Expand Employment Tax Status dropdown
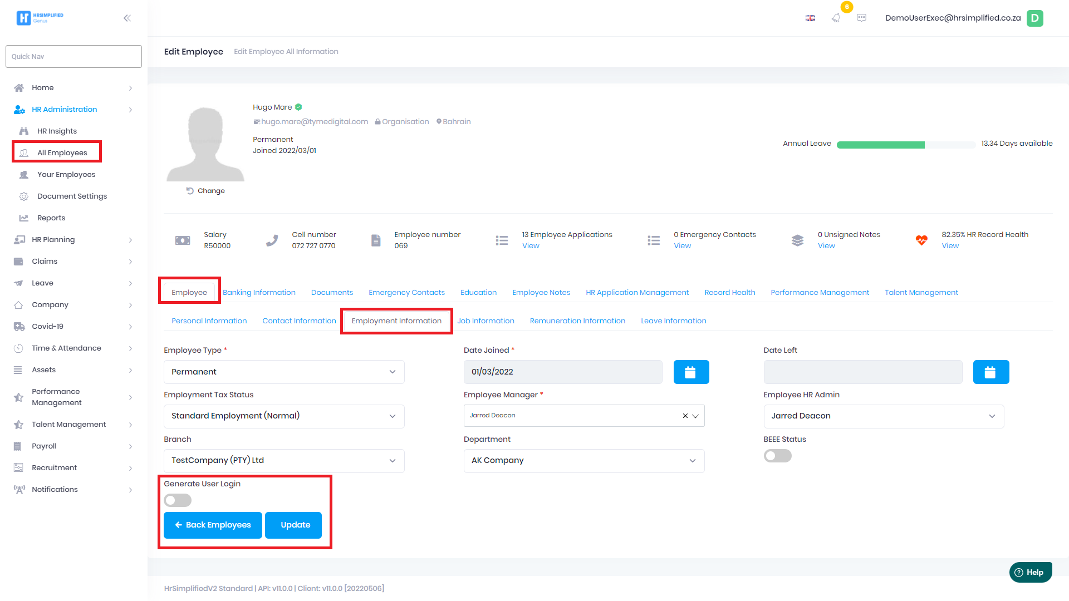The height and width of the screenshot is (601, 1069). click(x=284, y=416)
